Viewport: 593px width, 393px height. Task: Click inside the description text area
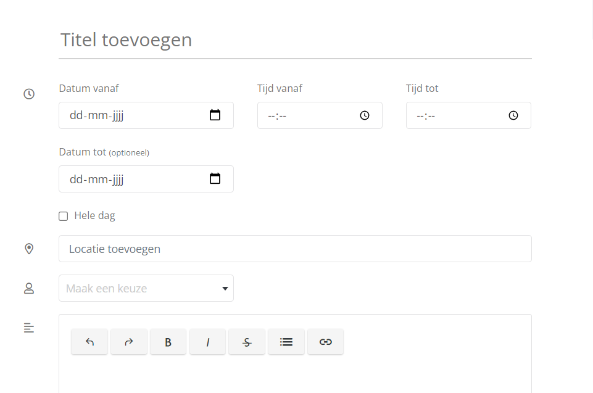296,374
